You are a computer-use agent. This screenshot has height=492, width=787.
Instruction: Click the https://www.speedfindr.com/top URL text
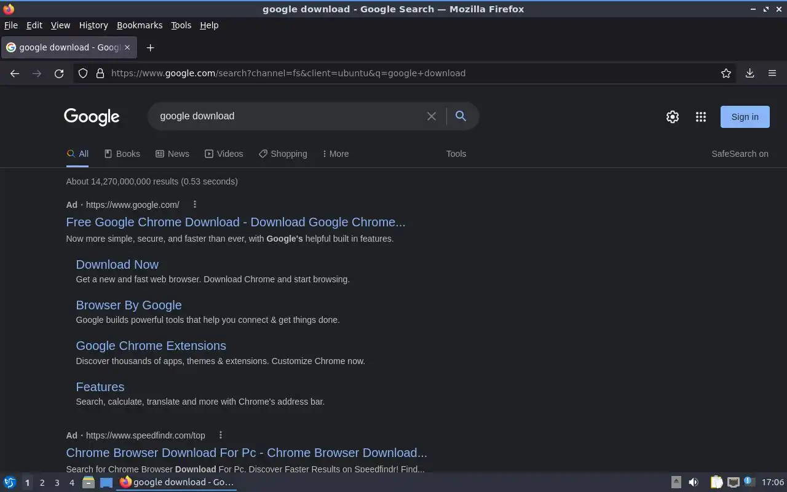point(146,435)
